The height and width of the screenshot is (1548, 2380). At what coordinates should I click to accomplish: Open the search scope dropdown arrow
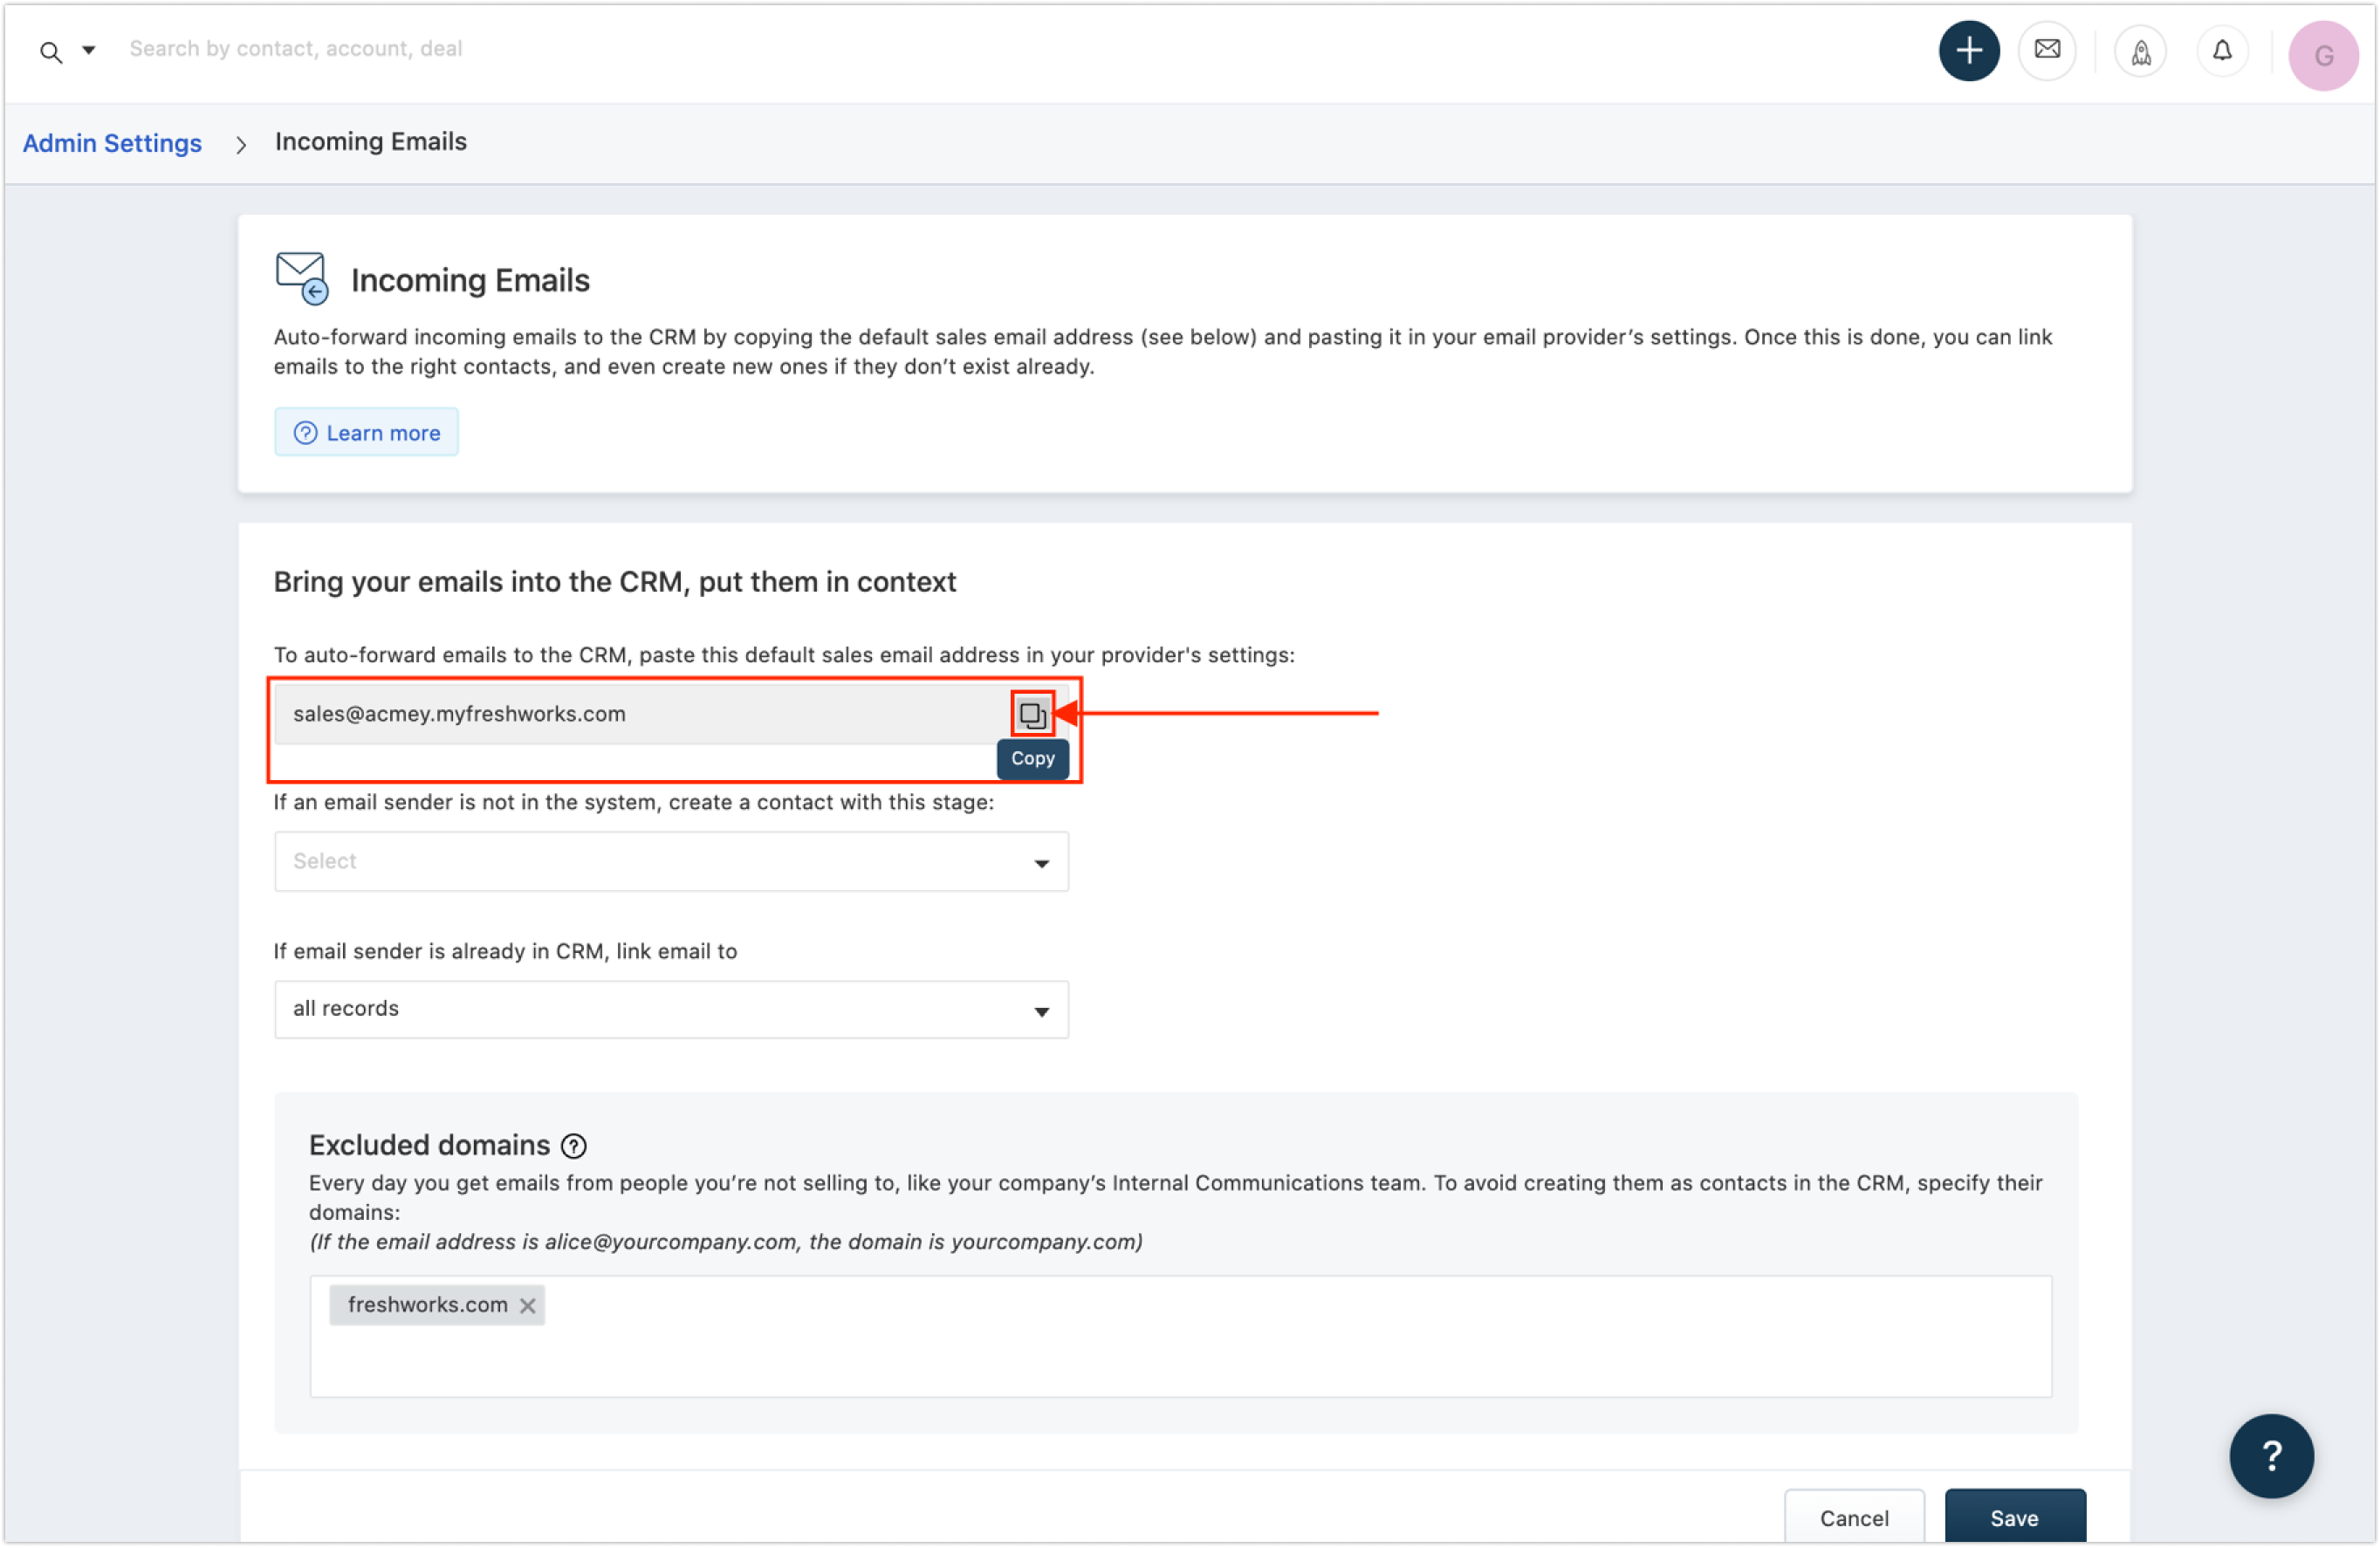pyautogui.click(x=88, y=49)
